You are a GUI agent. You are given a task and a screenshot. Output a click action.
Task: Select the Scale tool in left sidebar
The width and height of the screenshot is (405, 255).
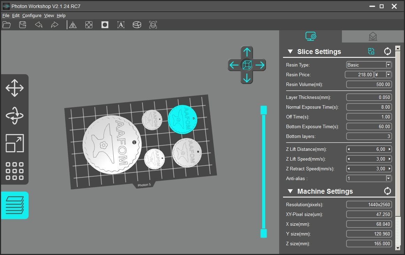pos(15,143)
